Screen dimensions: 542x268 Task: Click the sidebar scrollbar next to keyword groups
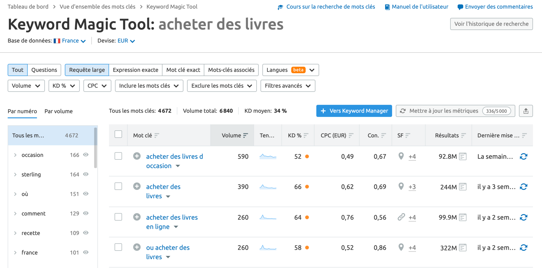pos(95,148)
